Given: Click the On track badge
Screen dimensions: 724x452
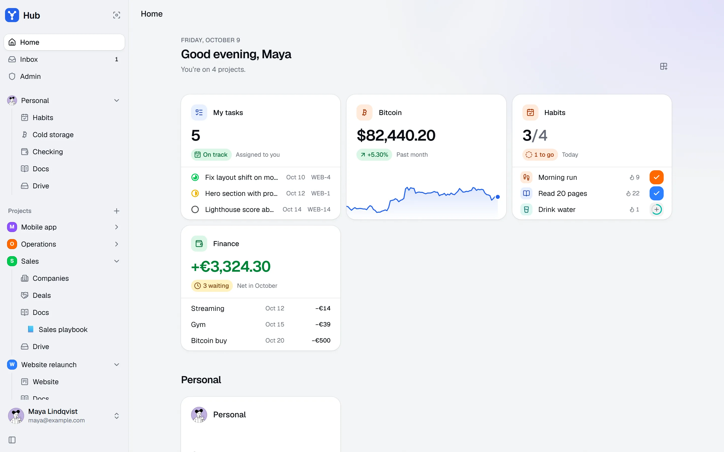Looking at the screenshot, I should (x=211, y=154).
